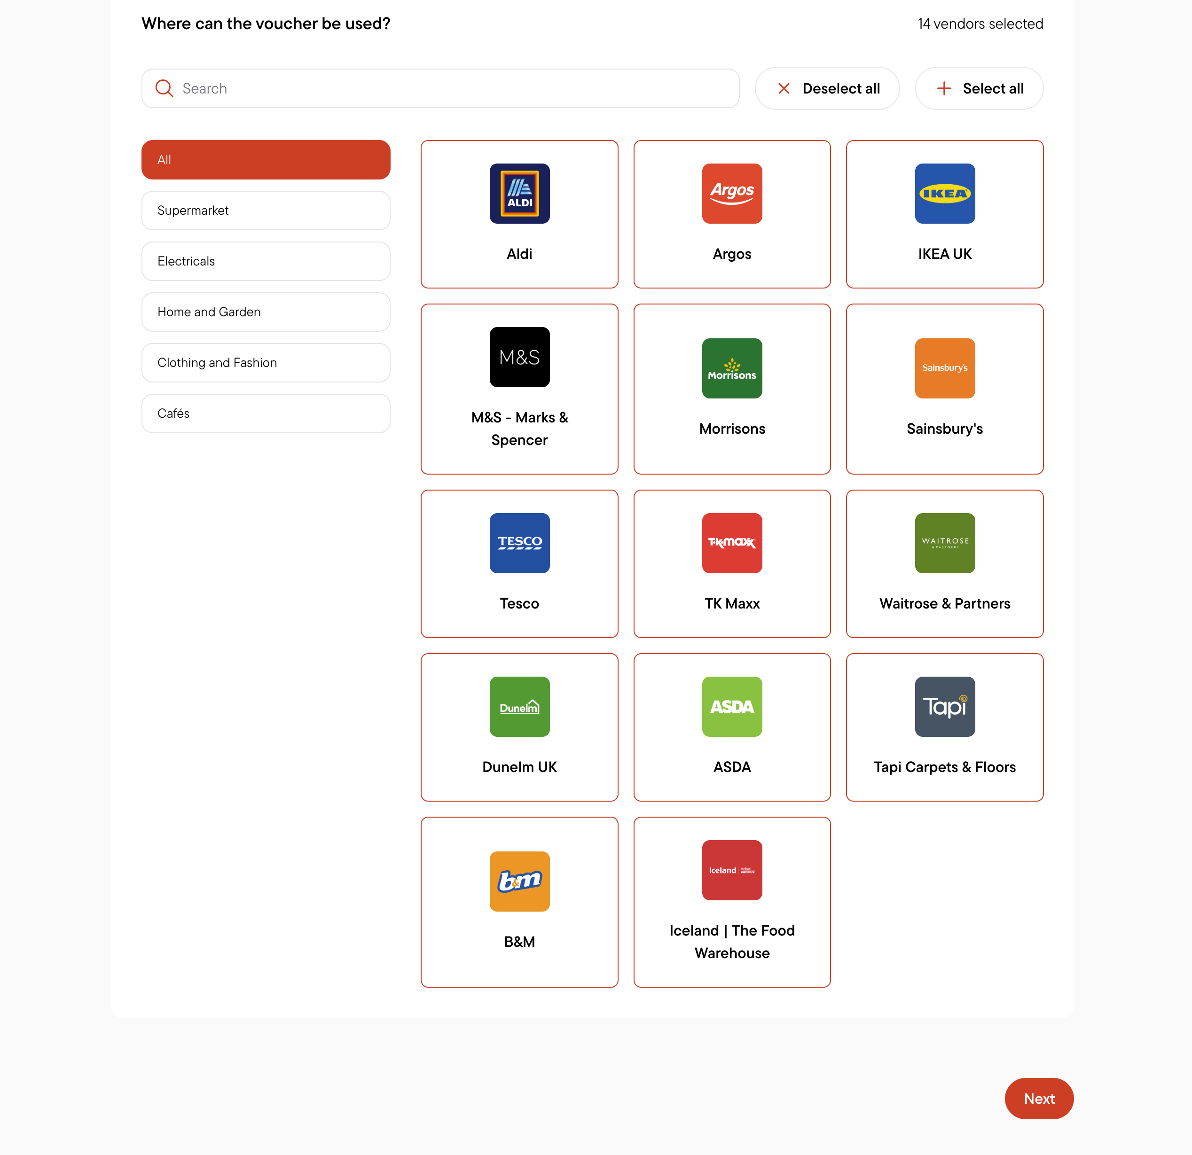Click the M&S black logo icon
This screenshot has width=1192, height=1155.
click(519, 357)
